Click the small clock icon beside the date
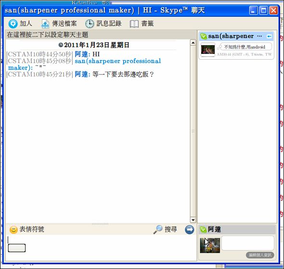The width and height of the screenshot is (284, 269). coord(61,45)
